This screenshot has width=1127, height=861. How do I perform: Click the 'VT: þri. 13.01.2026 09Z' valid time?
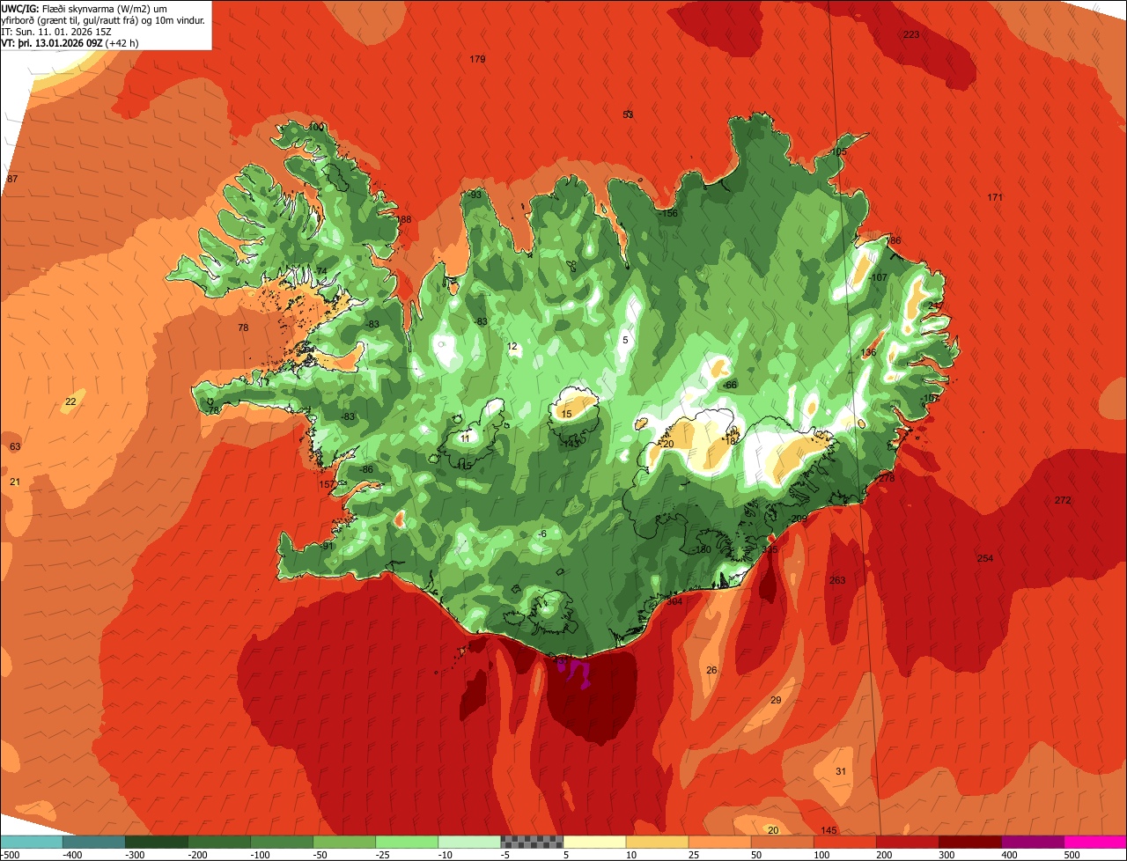coord(52,43)
